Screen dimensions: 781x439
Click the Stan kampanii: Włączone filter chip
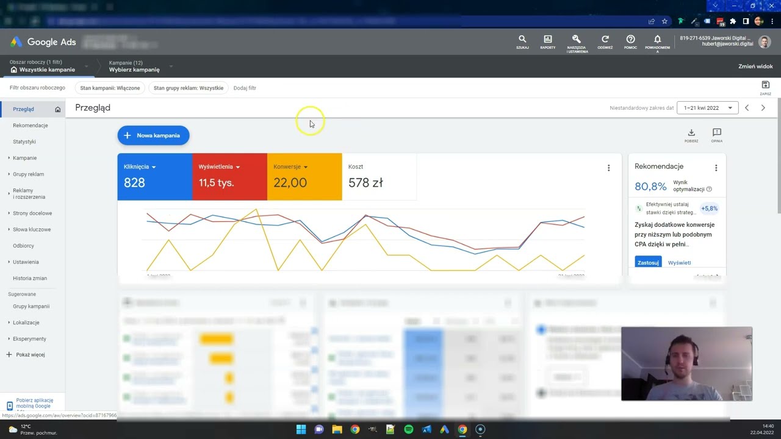click(110, 88)
